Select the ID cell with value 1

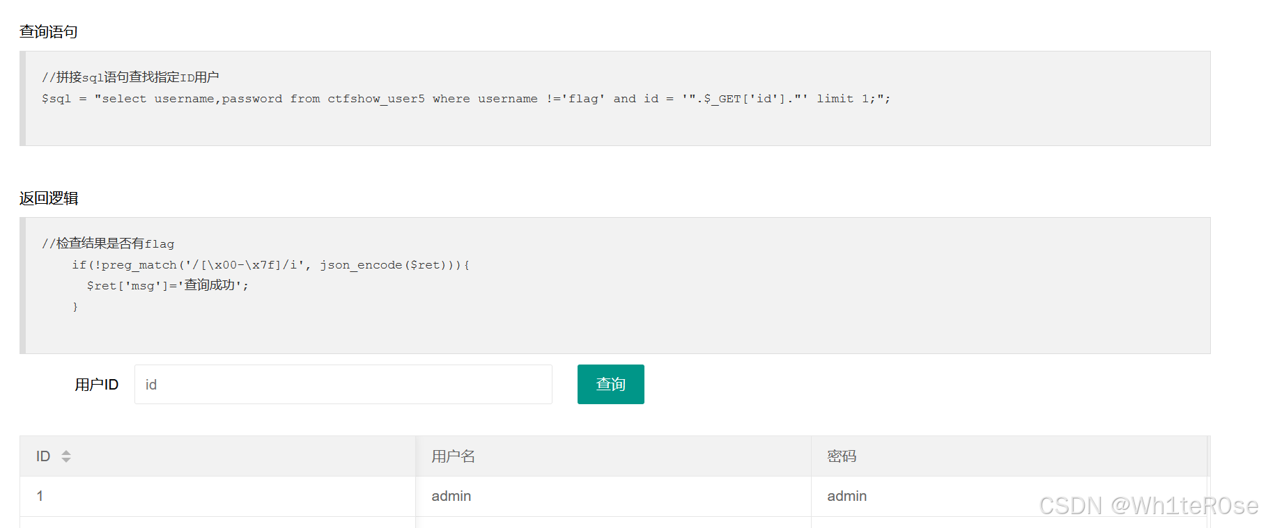[x=217, y=496]
